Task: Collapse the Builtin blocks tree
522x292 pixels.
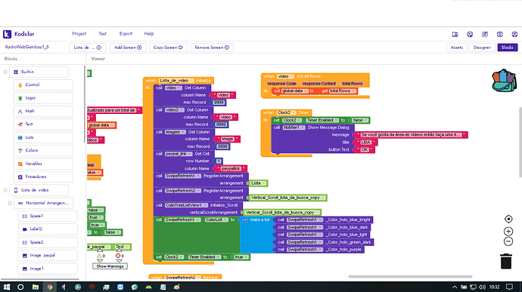Action: coord(5,72)
